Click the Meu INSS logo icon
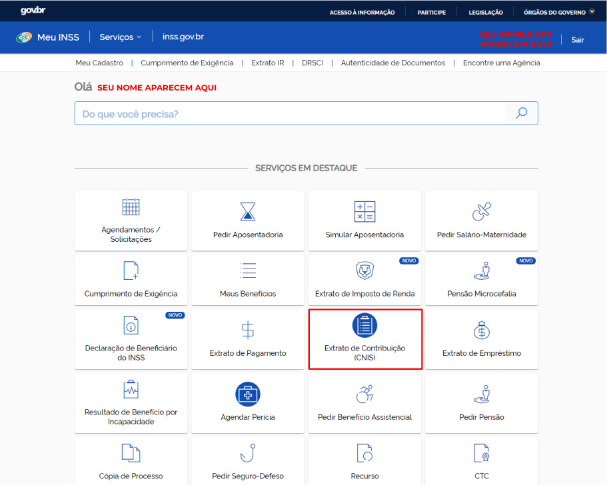This screenshot has width=607, height=485. coord(24,37)
